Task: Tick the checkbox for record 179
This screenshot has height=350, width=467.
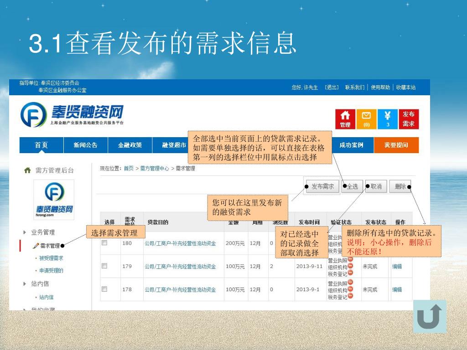Action: click(x=104, y=266)
